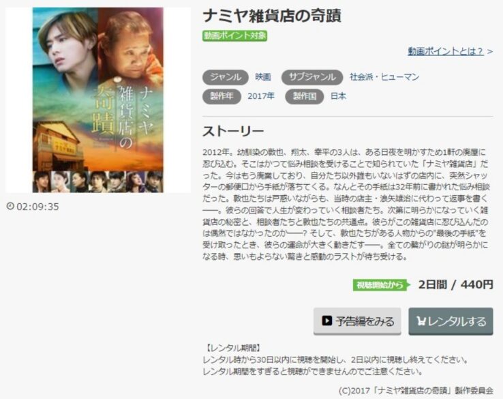Click the サブジャンル label pill
503x399 pixels.
(312, 77)
